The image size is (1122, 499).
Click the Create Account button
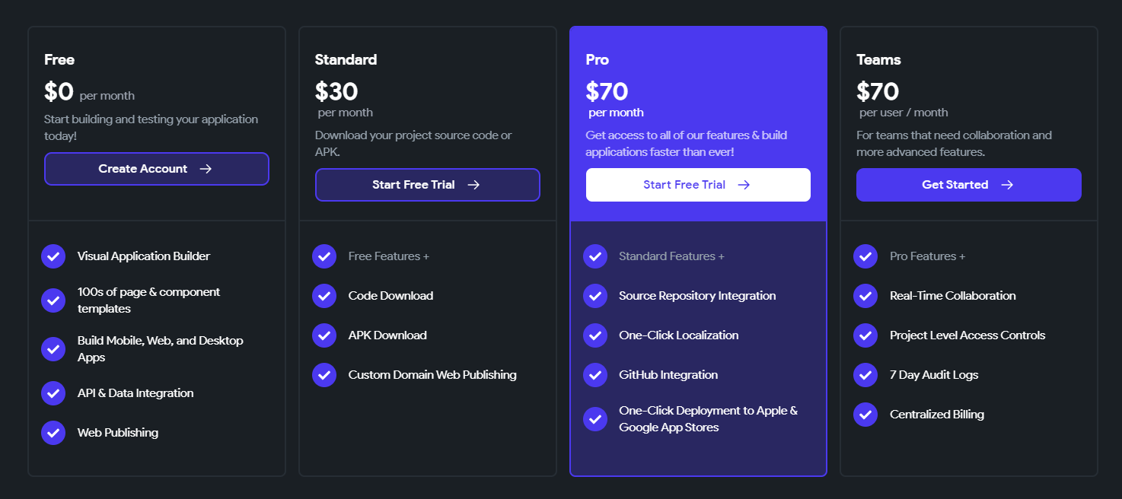(x=156, y=169)
